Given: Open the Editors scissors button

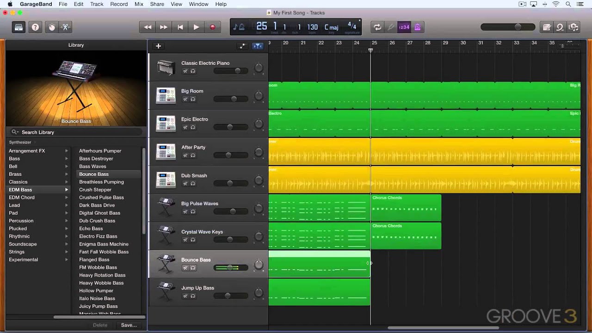Looking at the screenshot, I should [65, 27].
